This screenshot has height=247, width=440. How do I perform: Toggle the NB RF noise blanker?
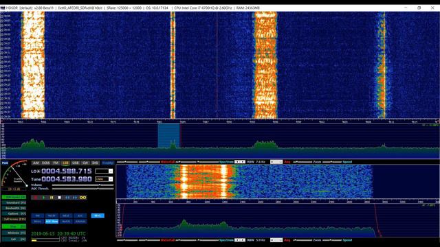52,215
